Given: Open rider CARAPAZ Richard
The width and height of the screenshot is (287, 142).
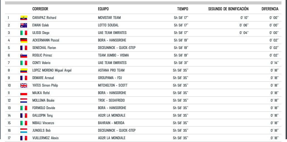Looking at the screenshot, I should [44, 18].
